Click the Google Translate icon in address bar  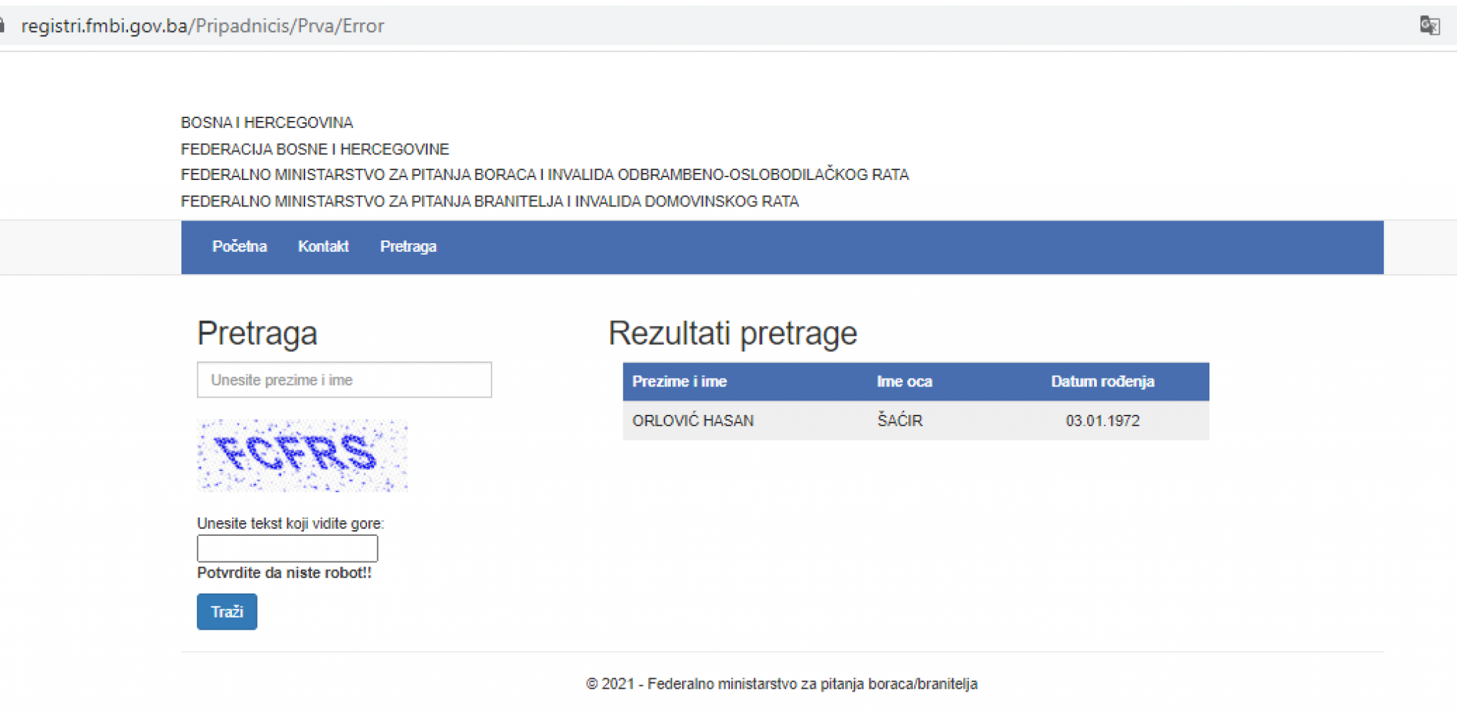(x=1431, y=24)
